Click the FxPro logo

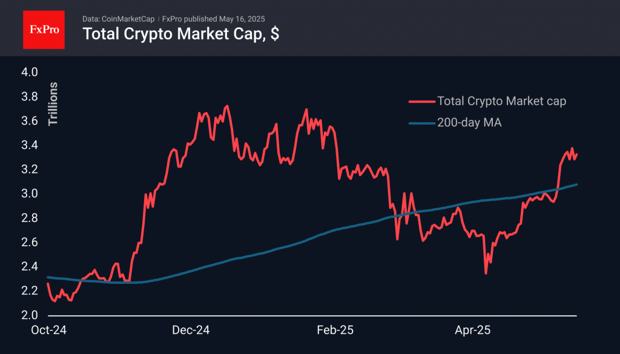44,28
